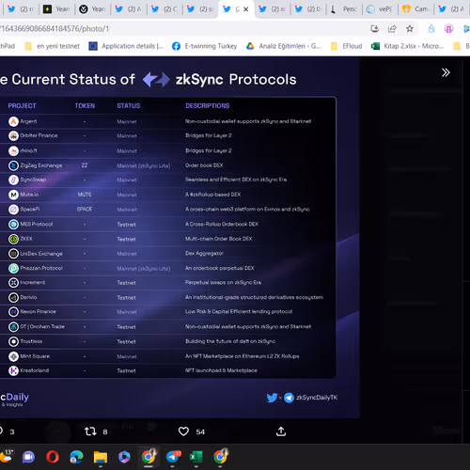Install app icon in address bar
Image resolution: width=470 pixels, height=470 pixels.
(374, 29)
